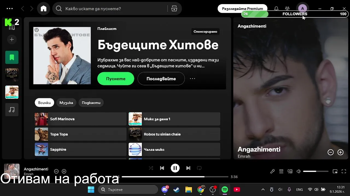Pause the current song
Viewport: 350px width, 196px height.
pos(175,168)
